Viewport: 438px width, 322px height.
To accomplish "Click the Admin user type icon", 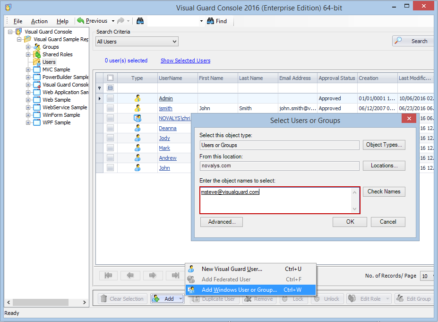I will (137, 98).
